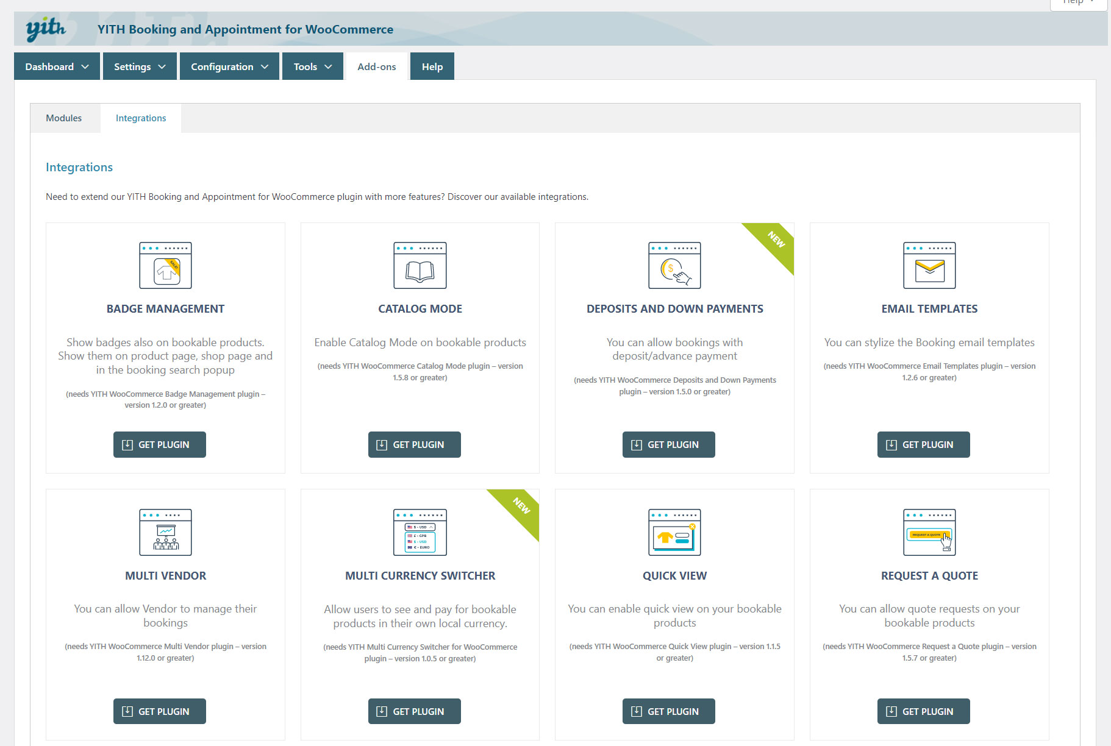1111x746 pixels.
Task: Click the MULTI CURRENCY SWITCHER title
Action: click(420, 576)
